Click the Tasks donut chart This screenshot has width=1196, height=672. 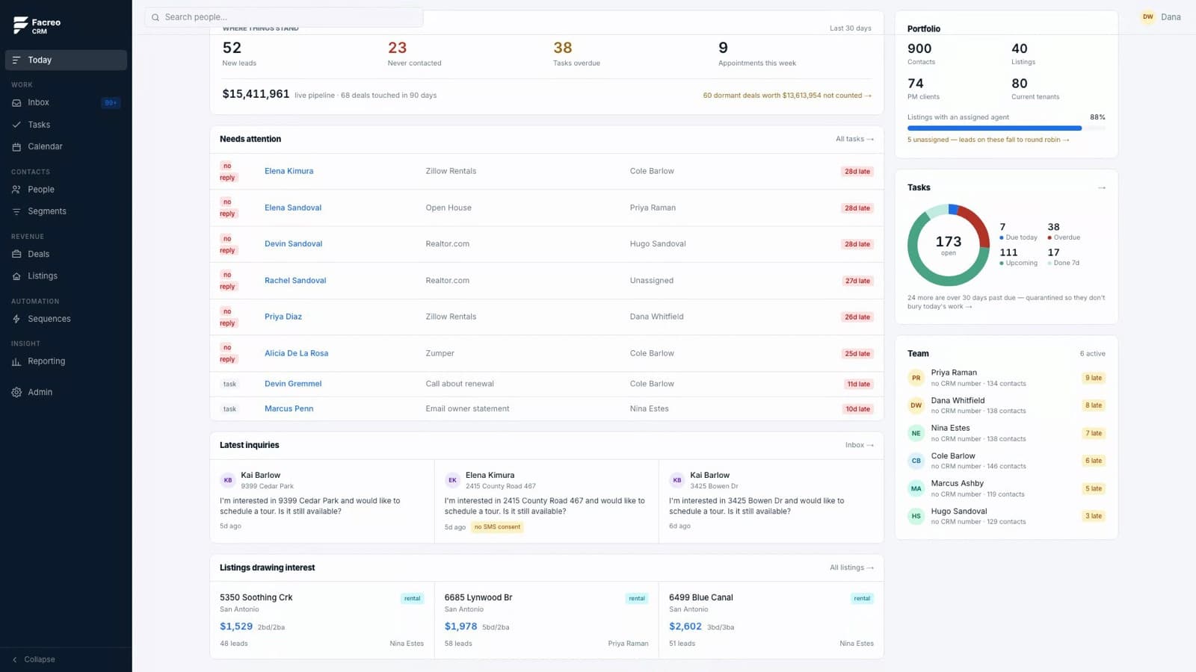[x=949, y=245]
